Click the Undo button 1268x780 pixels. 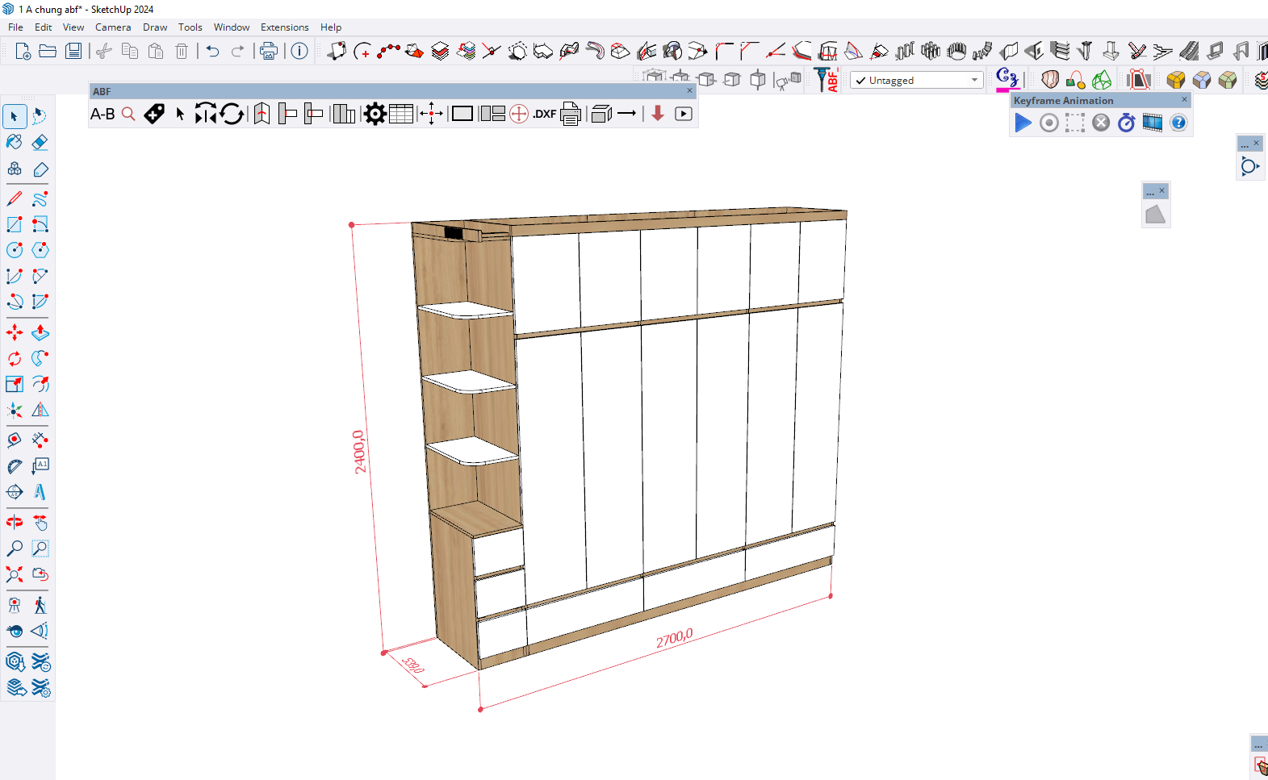pos(212,52)
